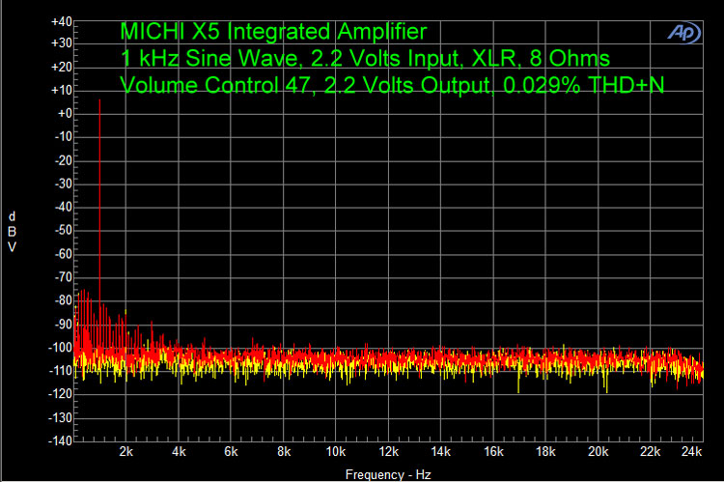Click the 16k frequency axis tick
Image resolution: width=724 pixels, height=482 pixels.
(493, 452)
